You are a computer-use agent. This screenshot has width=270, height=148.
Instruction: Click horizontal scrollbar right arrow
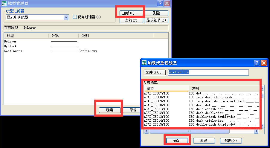(x=256, y=131)
